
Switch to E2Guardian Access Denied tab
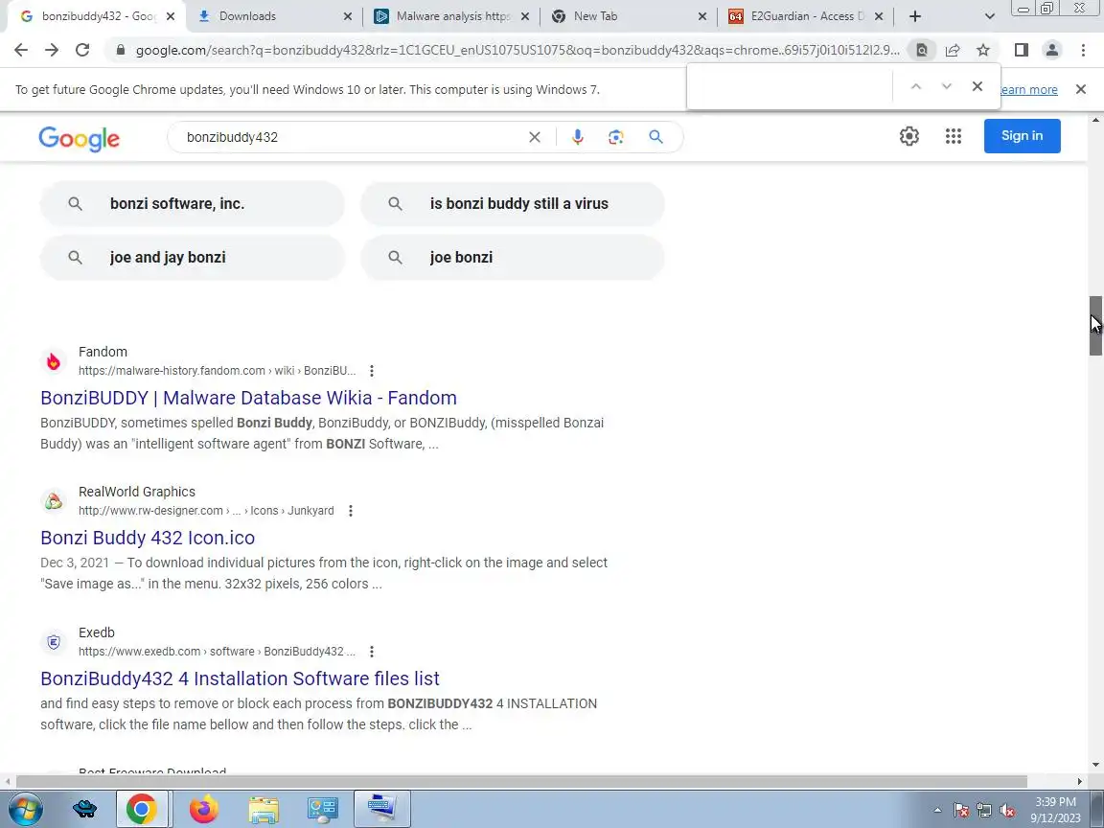point(806,16)
